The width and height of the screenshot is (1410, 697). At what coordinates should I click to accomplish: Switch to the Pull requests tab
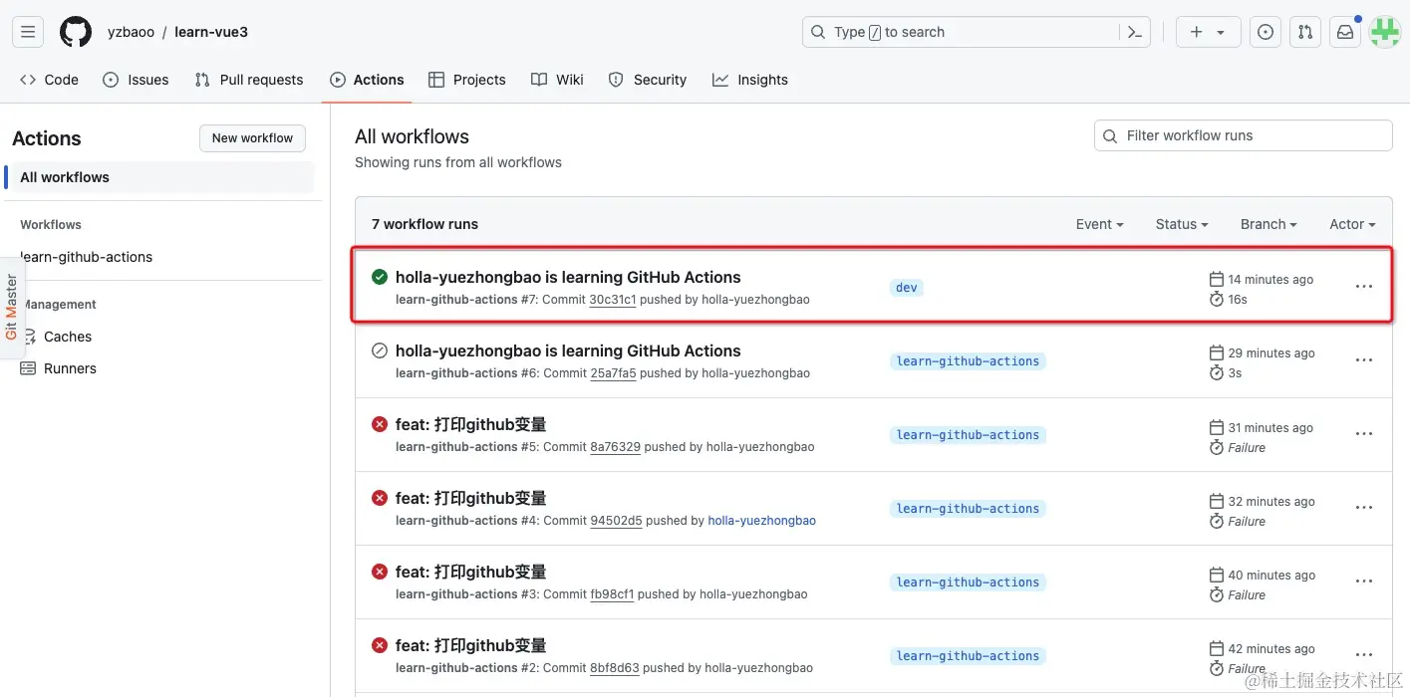pyautogui.click(x=249, y=80)
